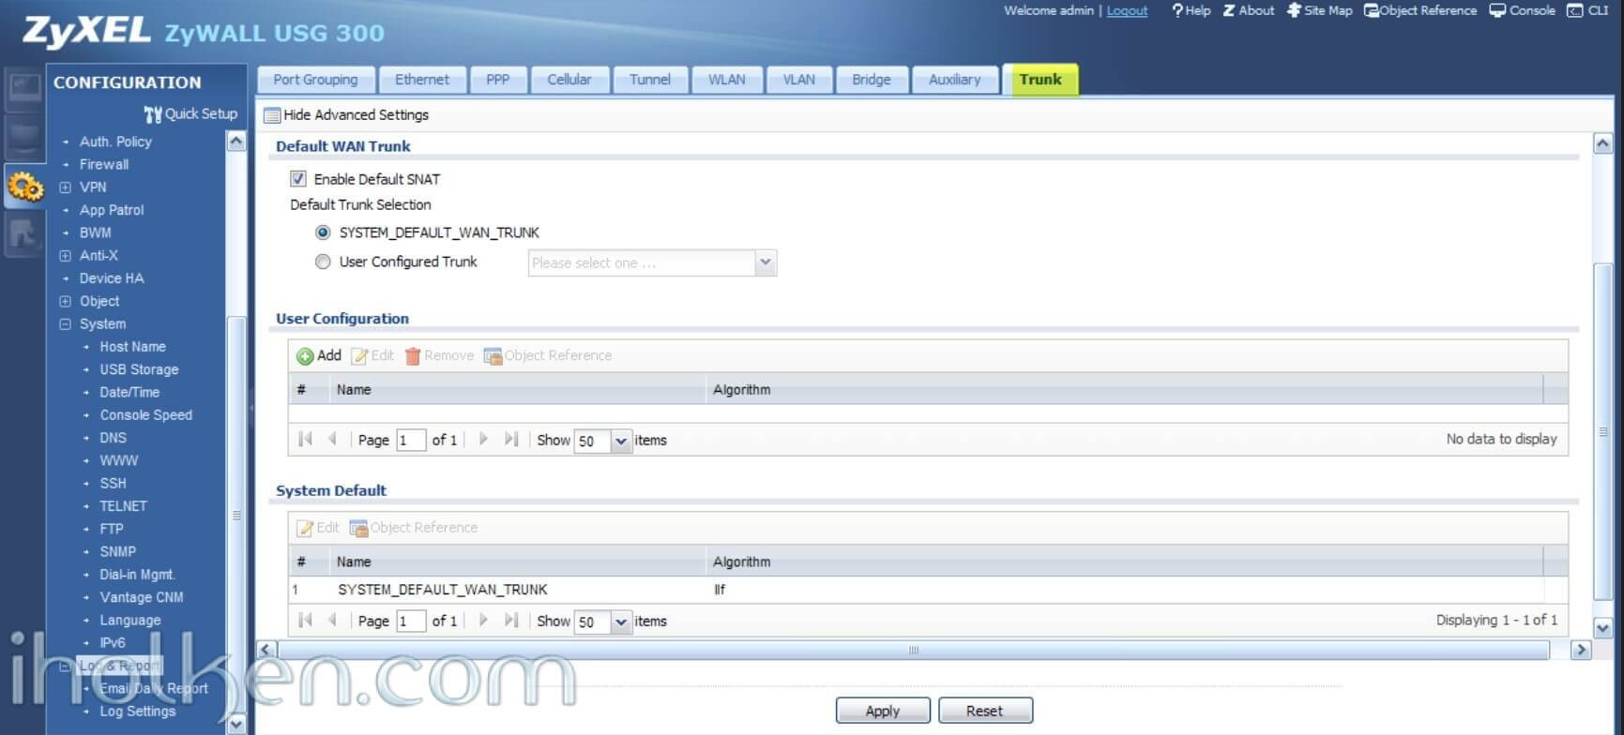Toggle Enable Default SNAT checkbox
This screenshot has height=735, width=1624.
[298, 178]
